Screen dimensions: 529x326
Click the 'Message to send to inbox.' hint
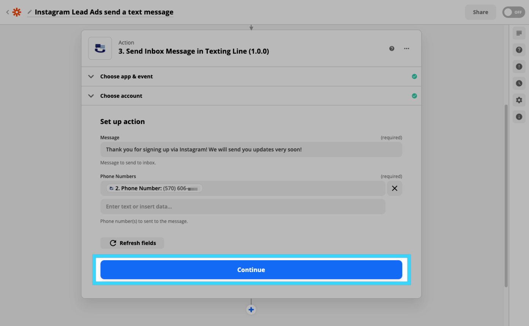(x=128, y=163)
